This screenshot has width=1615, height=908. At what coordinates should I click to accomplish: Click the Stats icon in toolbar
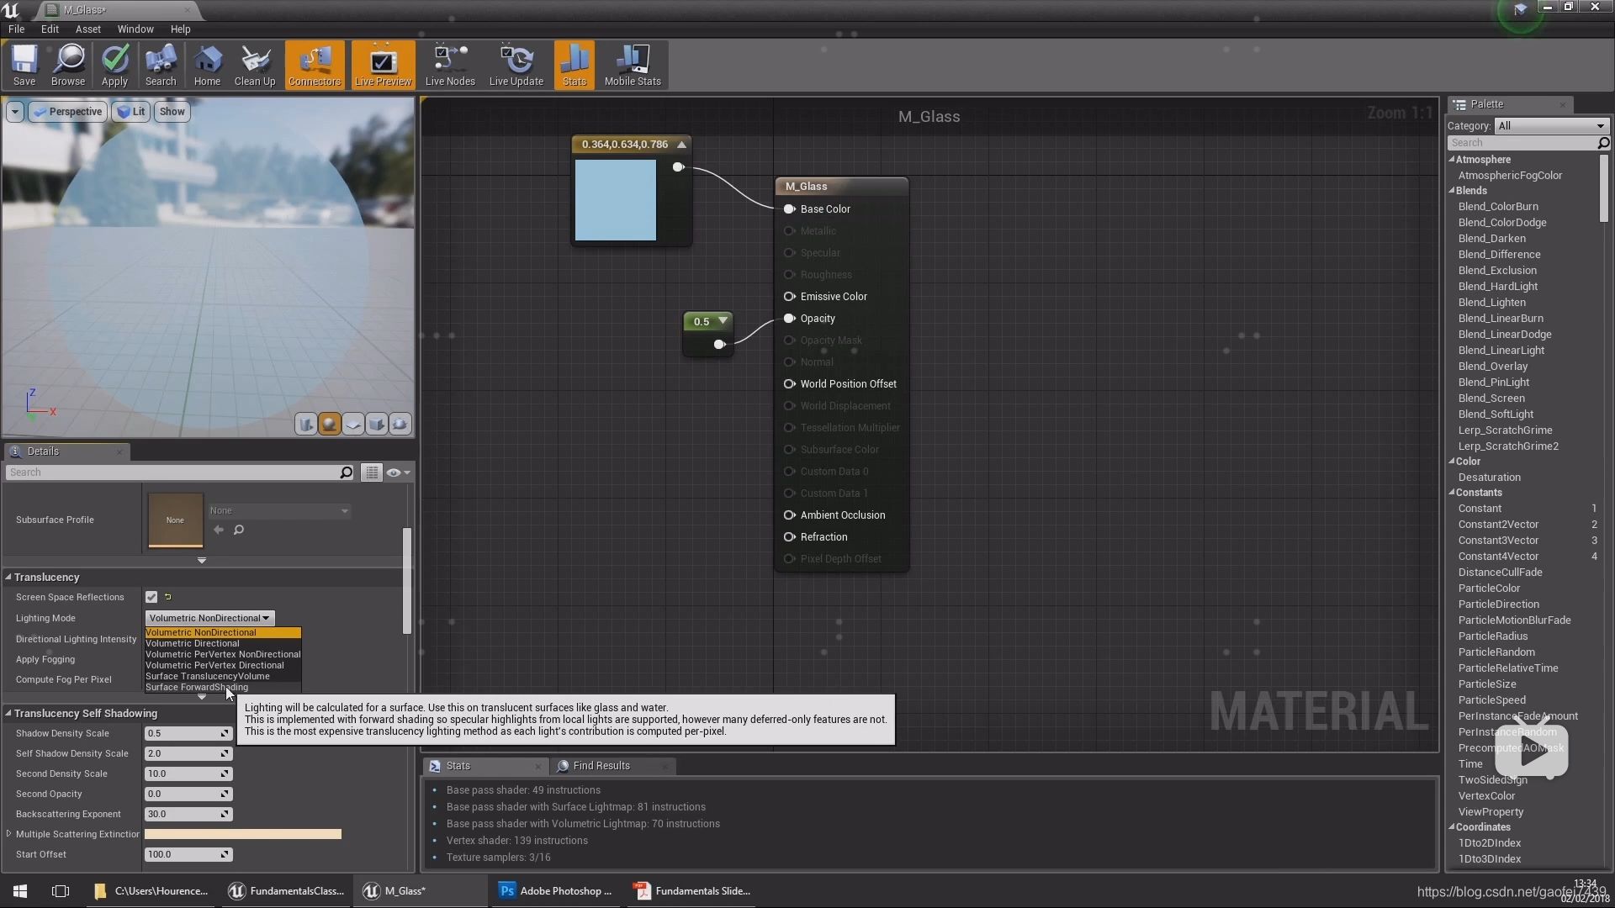coord(575,66)
